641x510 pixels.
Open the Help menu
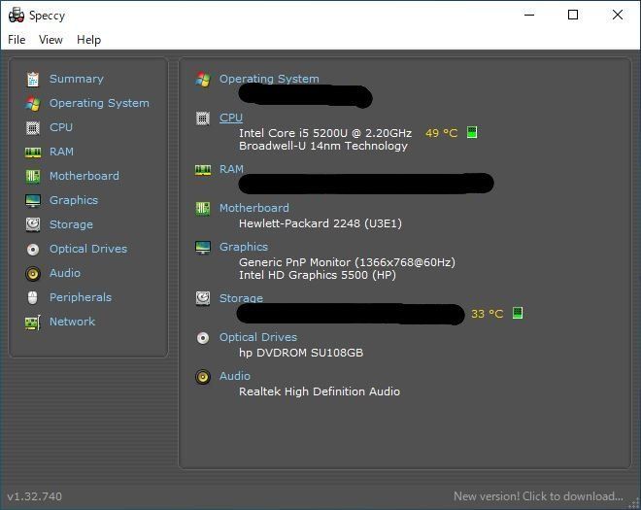88,40
